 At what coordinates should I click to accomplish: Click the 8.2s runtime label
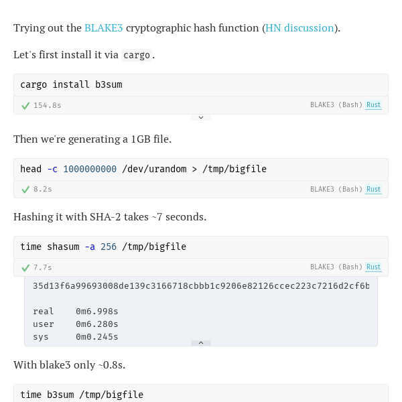pyautogui.click(x=43, y=189)
